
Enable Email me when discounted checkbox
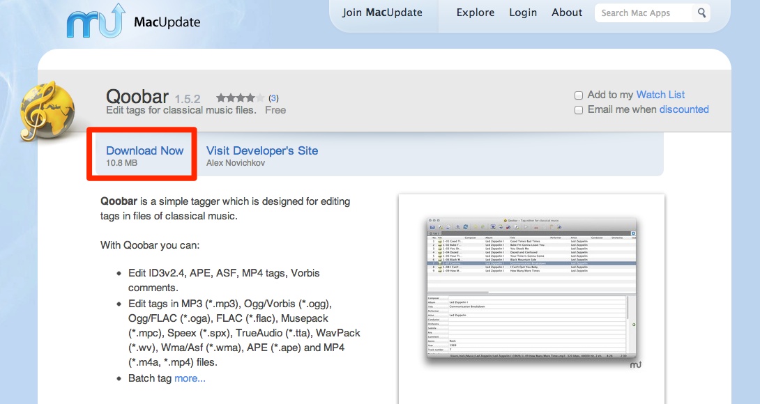pos(578,110)
